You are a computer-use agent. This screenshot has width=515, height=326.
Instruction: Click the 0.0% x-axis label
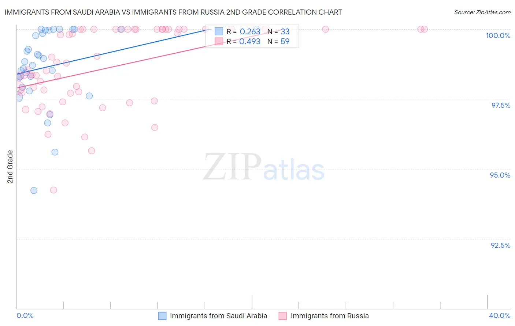[x=25, y=315]
